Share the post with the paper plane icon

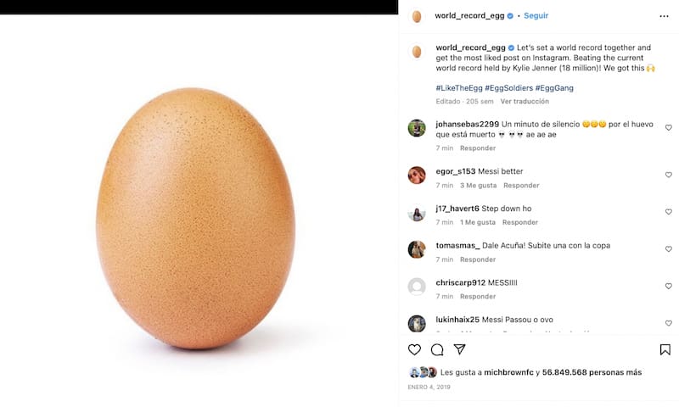(460, 349)
